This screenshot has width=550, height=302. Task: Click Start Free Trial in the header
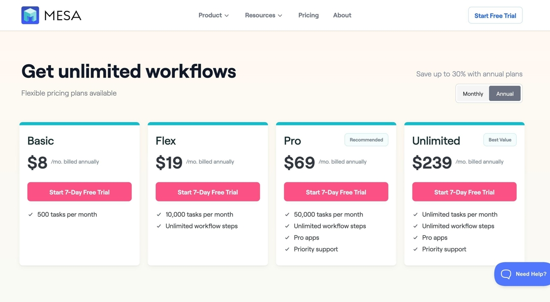(x=495, y=16)
